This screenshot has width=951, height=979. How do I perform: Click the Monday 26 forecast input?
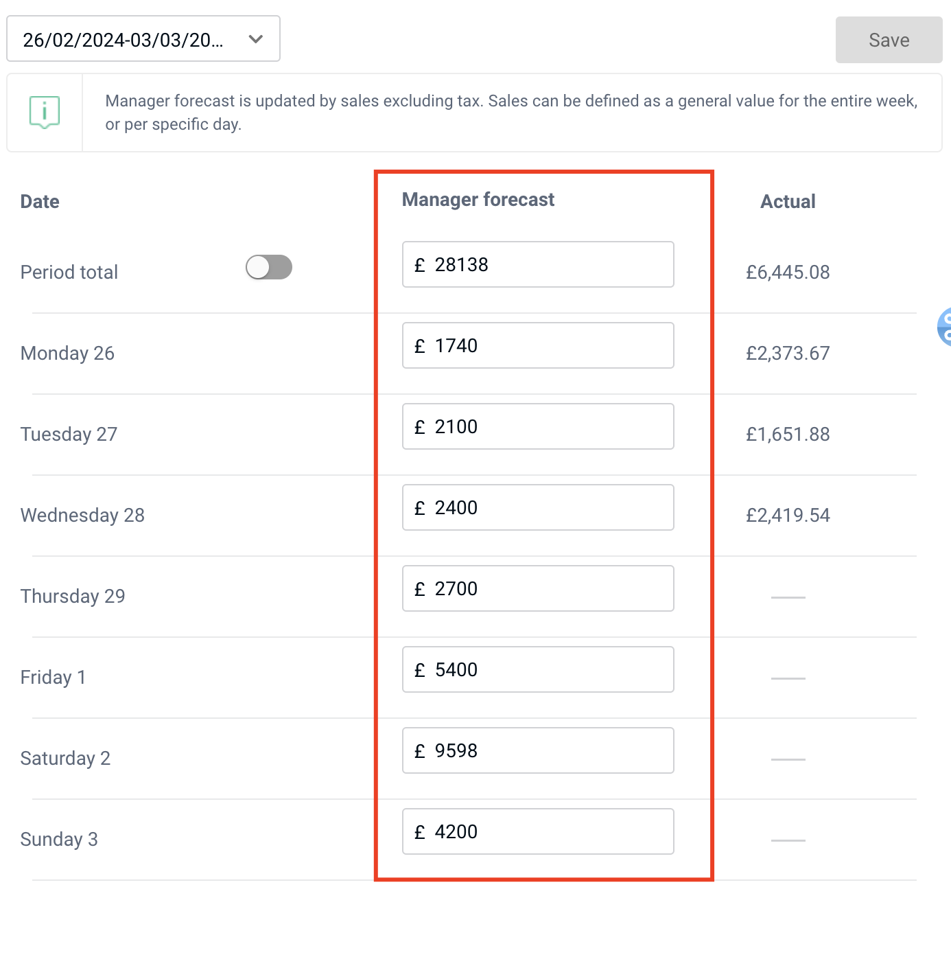point(538,345)
